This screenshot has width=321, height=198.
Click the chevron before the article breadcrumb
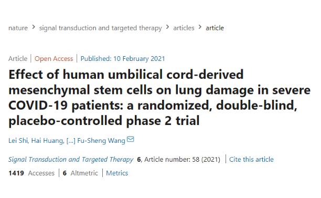[x=200, y=27]
